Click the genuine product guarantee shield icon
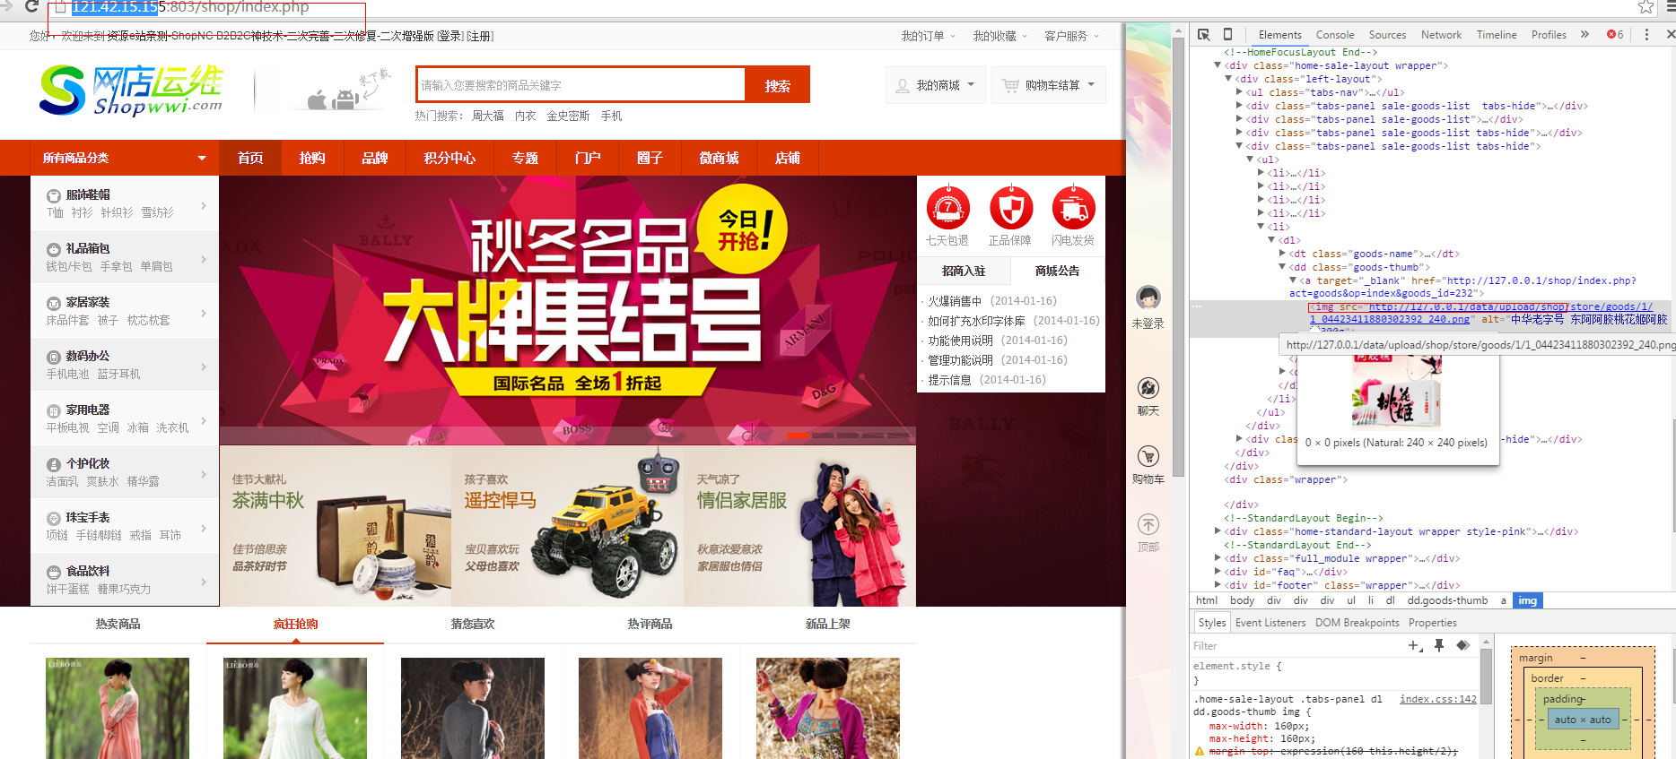This screenshot has width=1676, height=759. point(1010,208)
